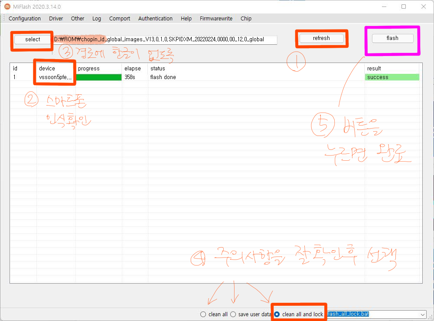
Task: Click the refresh button
Action: pyautogui.click(x=321, y=38)
